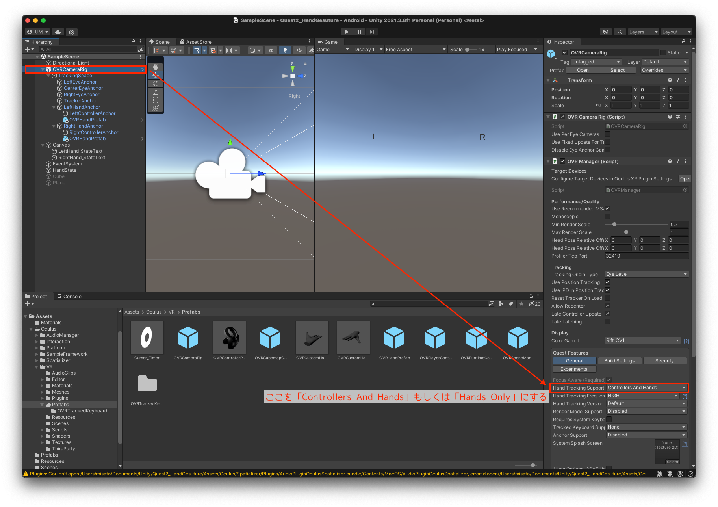Open the Security tab in Quest Features
This screenshot has height=507, width=718.
(664, 361)
